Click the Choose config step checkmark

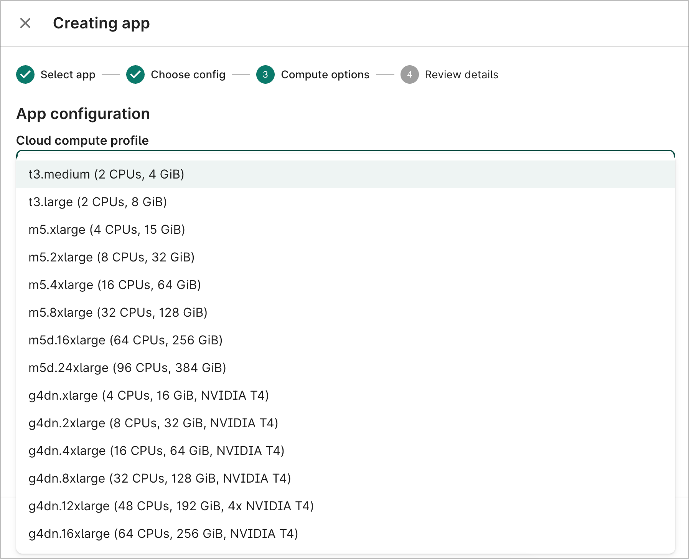tap(135, 74)
